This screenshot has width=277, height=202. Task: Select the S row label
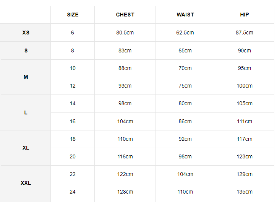26,50
